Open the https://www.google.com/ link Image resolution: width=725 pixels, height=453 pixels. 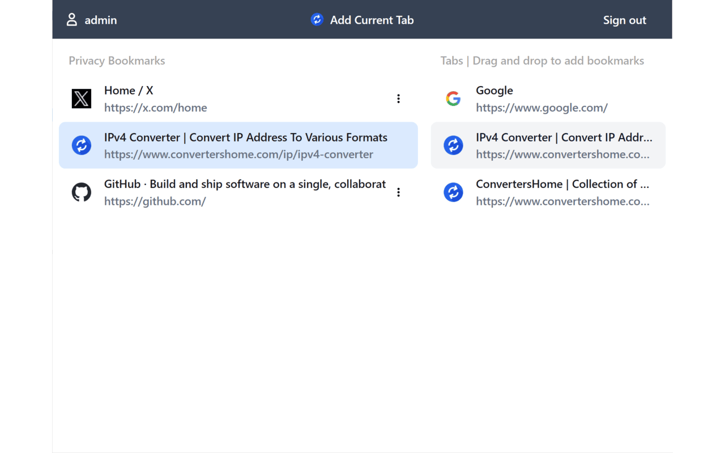point(541,107)
